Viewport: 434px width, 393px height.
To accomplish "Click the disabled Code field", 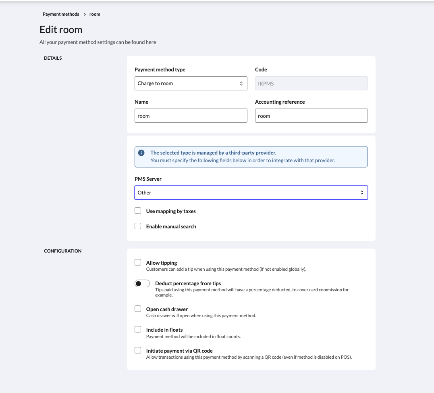I will point(311,84).
